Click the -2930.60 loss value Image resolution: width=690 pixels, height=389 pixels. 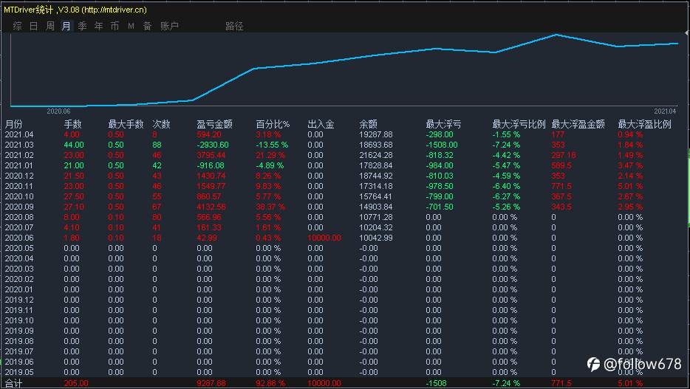tap(213, 145)
